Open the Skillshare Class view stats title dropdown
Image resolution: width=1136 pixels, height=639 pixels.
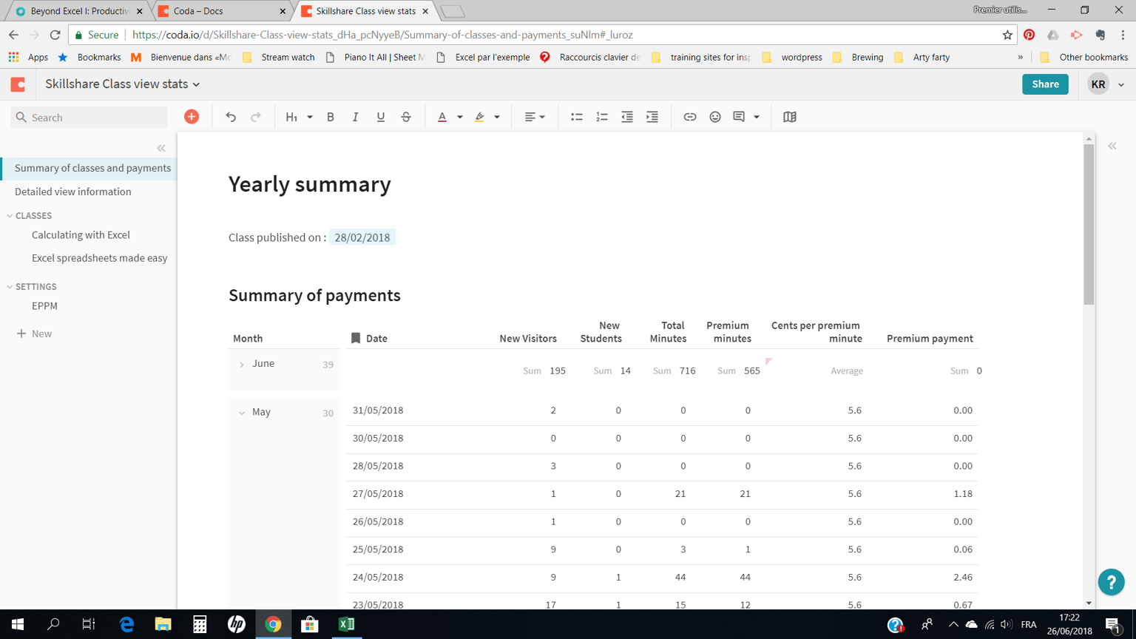(x=123, y=84)
